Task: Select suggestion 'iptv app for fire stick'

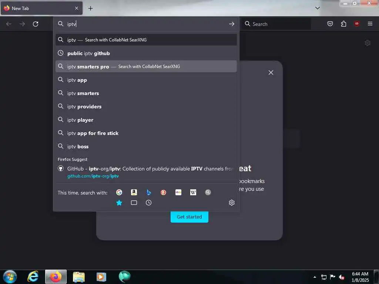Action: point(146,133)
